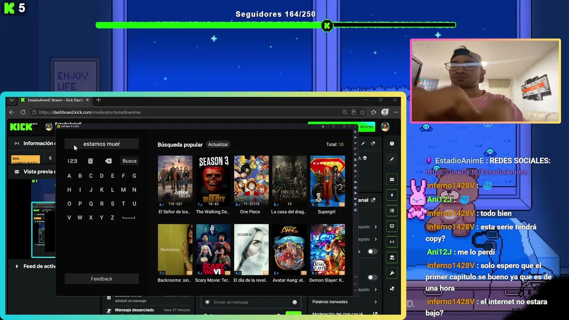
Task: Click the 'Mensaje desanciado' activity entry
Action: (134, 310)
